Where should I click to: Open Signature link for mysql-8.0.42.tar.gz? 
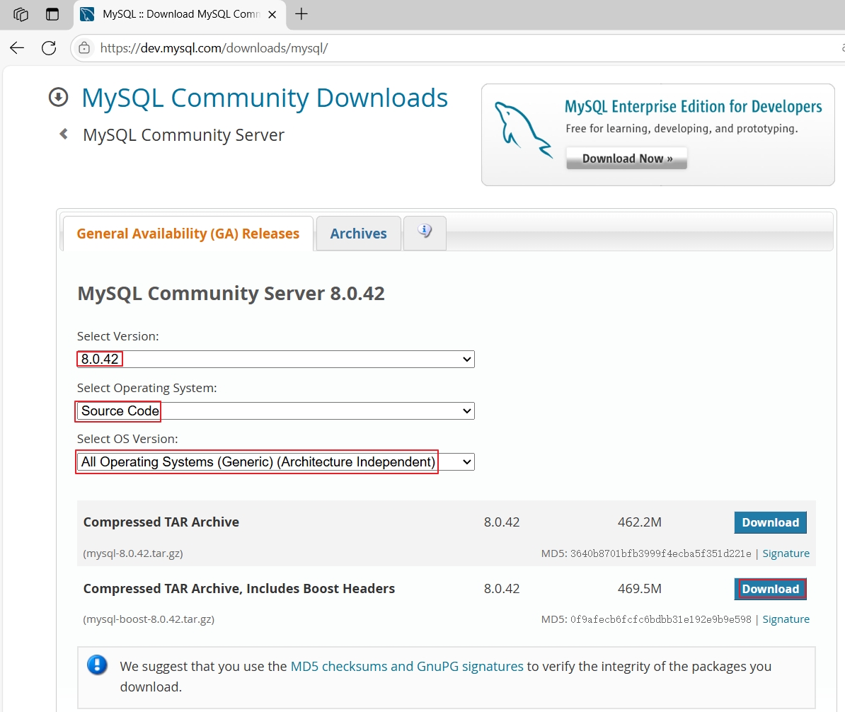(786, 553)
